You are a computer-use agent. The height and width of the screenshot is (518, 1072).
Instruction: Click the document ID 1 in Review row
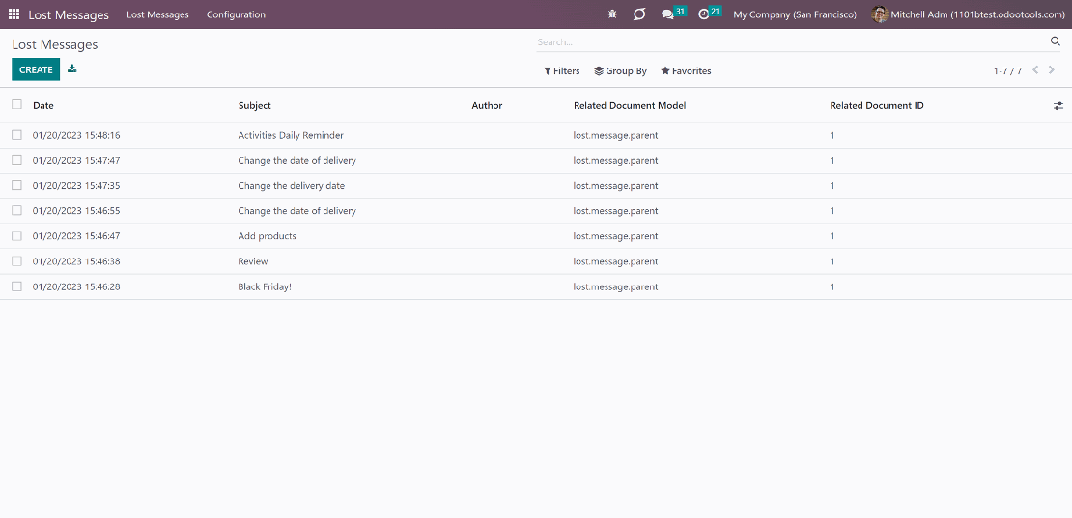point(832,261)
